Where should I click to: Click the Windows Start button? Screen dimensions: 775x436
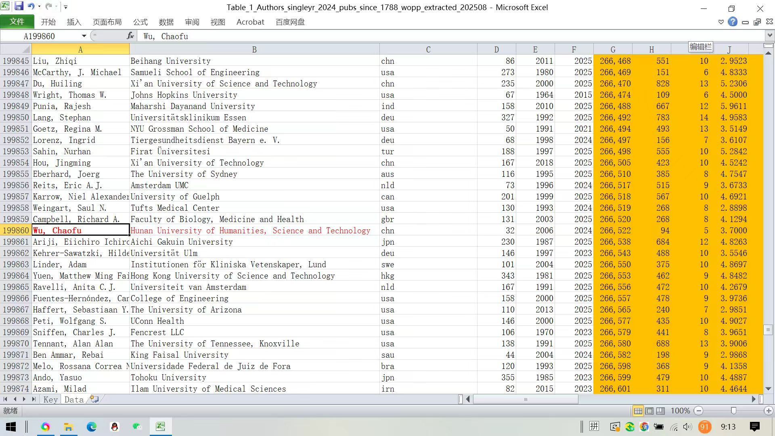pyautogui.click(x=11, y=427)
